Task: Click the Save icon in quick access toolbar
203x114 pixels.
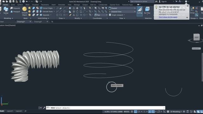Action: click(10, 1)
